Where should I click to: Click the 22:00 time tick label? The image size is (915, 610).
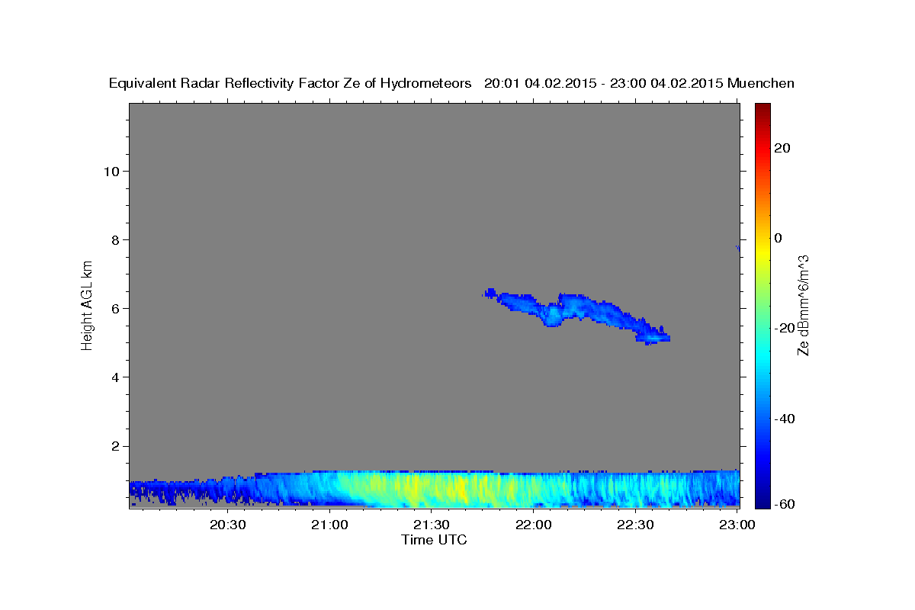533,525
